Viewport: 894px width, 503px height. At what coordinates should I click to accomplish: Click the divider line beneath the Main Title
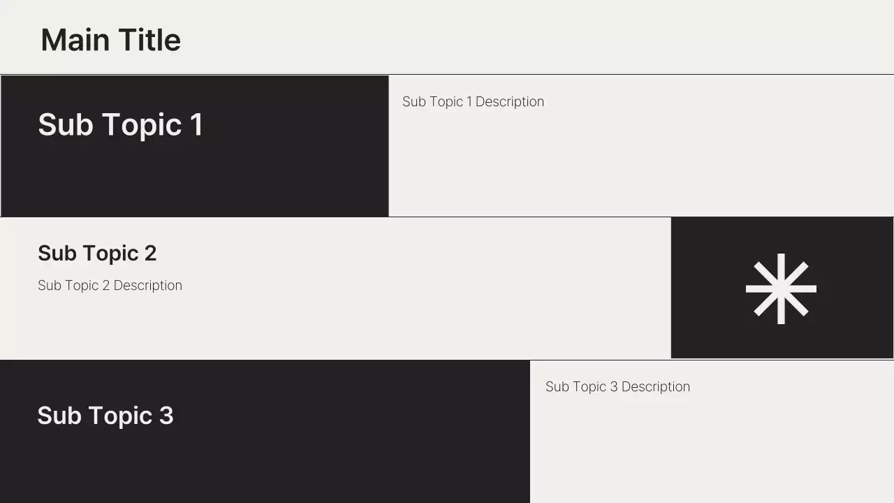point(447,74)
